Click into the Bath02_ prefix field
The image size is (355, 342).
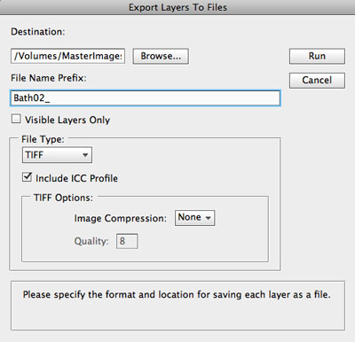point(146,98)
